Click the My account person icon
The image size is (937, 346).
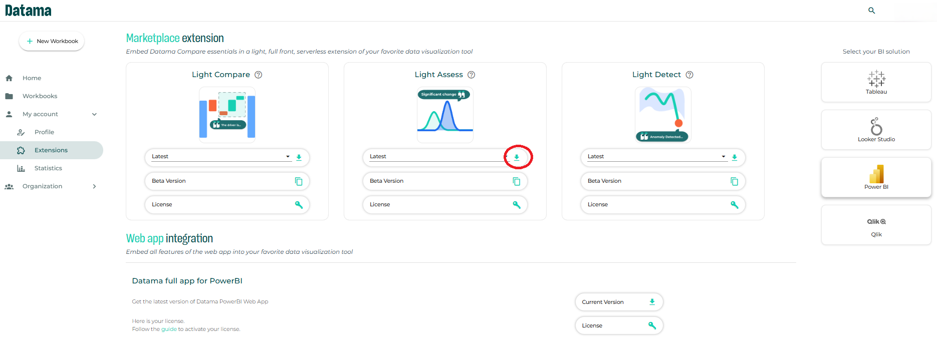[9, 114]
